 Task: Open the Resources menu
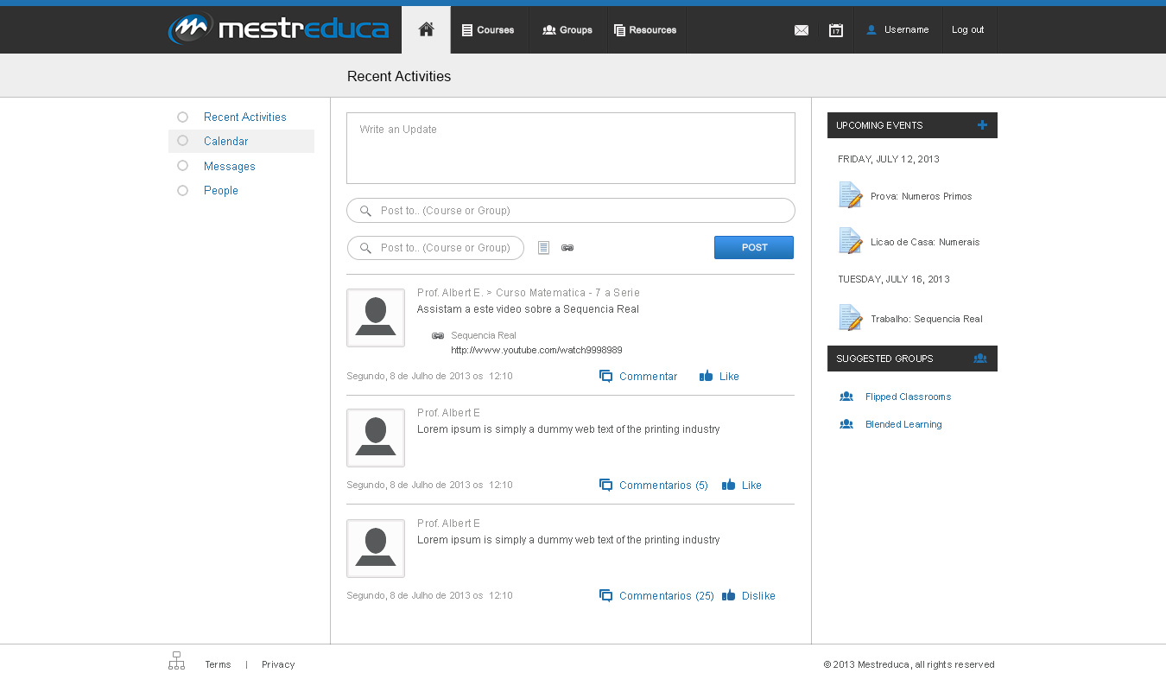[x=645, y=30]
